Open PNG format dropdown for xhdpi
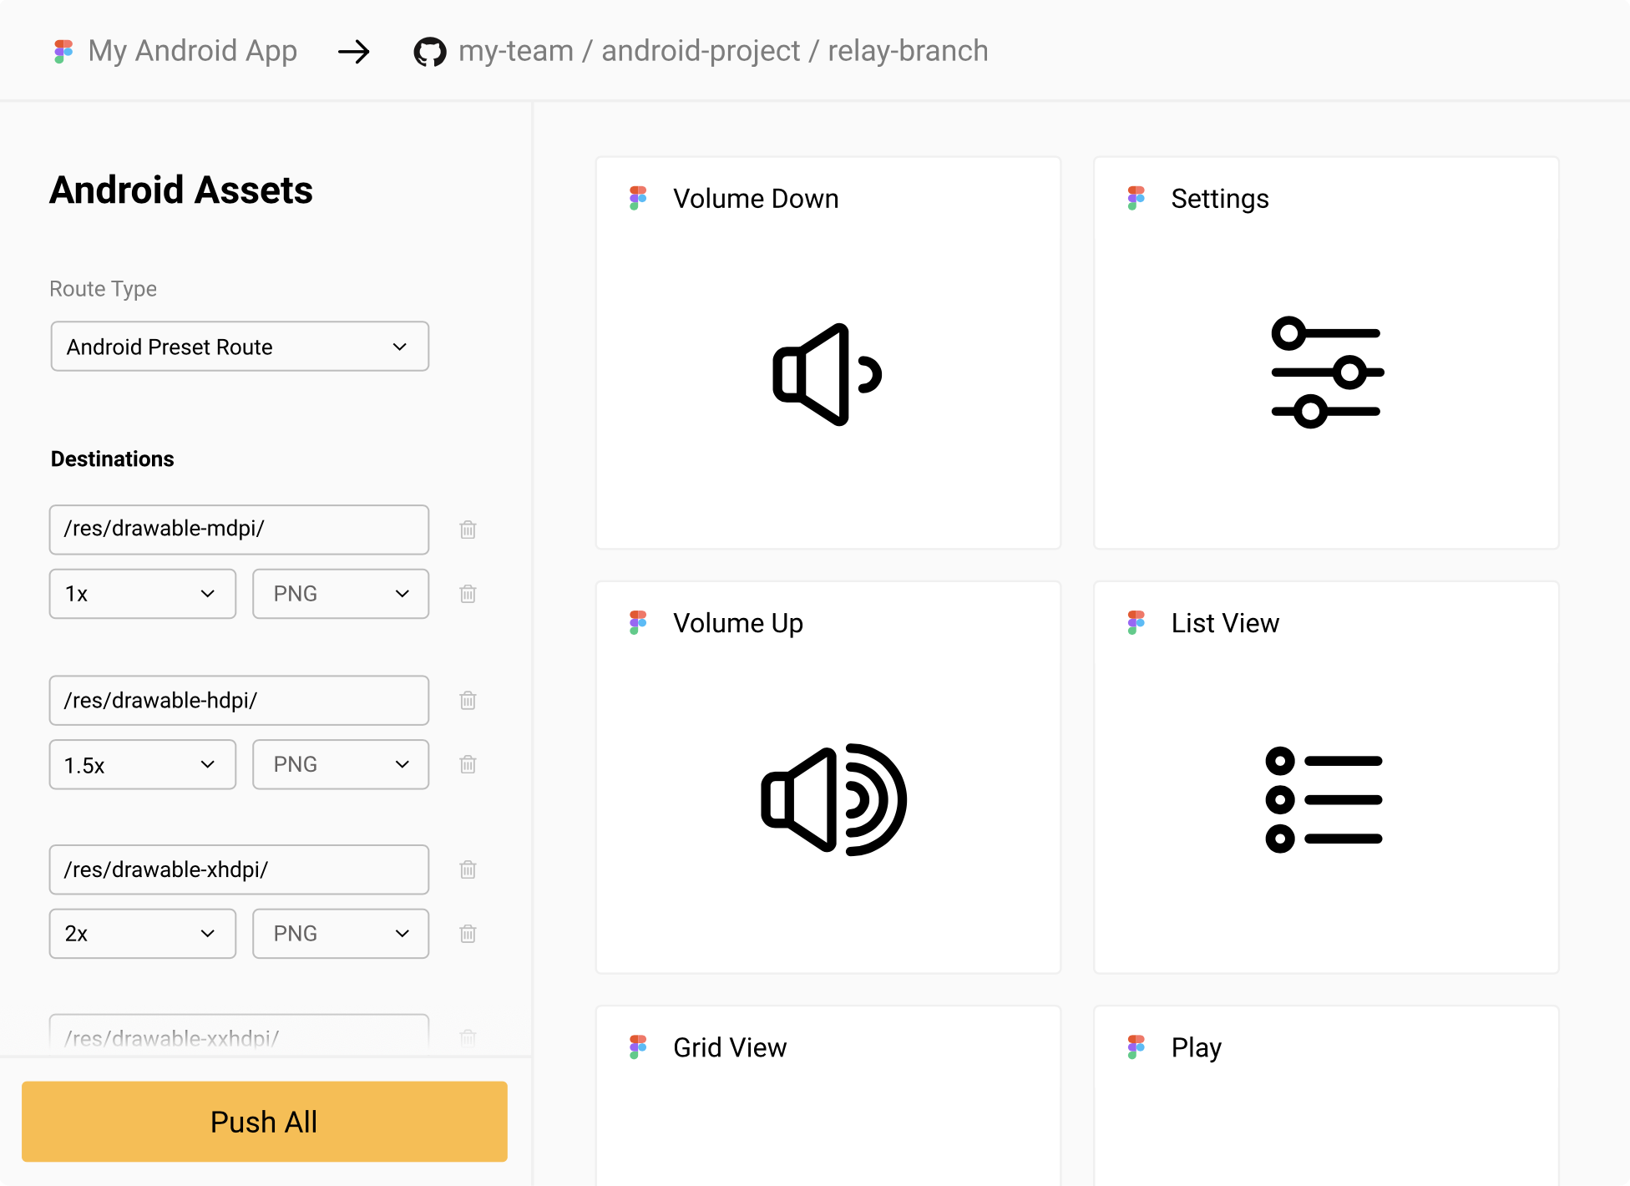The image size is (1630, 1186). click(x=341, y=934)
